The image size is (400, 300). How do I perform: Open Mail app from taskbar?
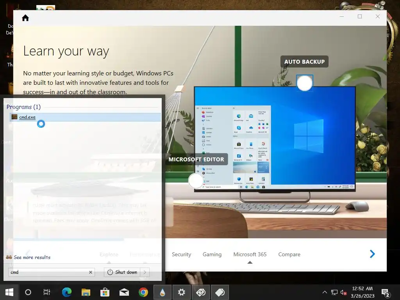click(124, 292)
